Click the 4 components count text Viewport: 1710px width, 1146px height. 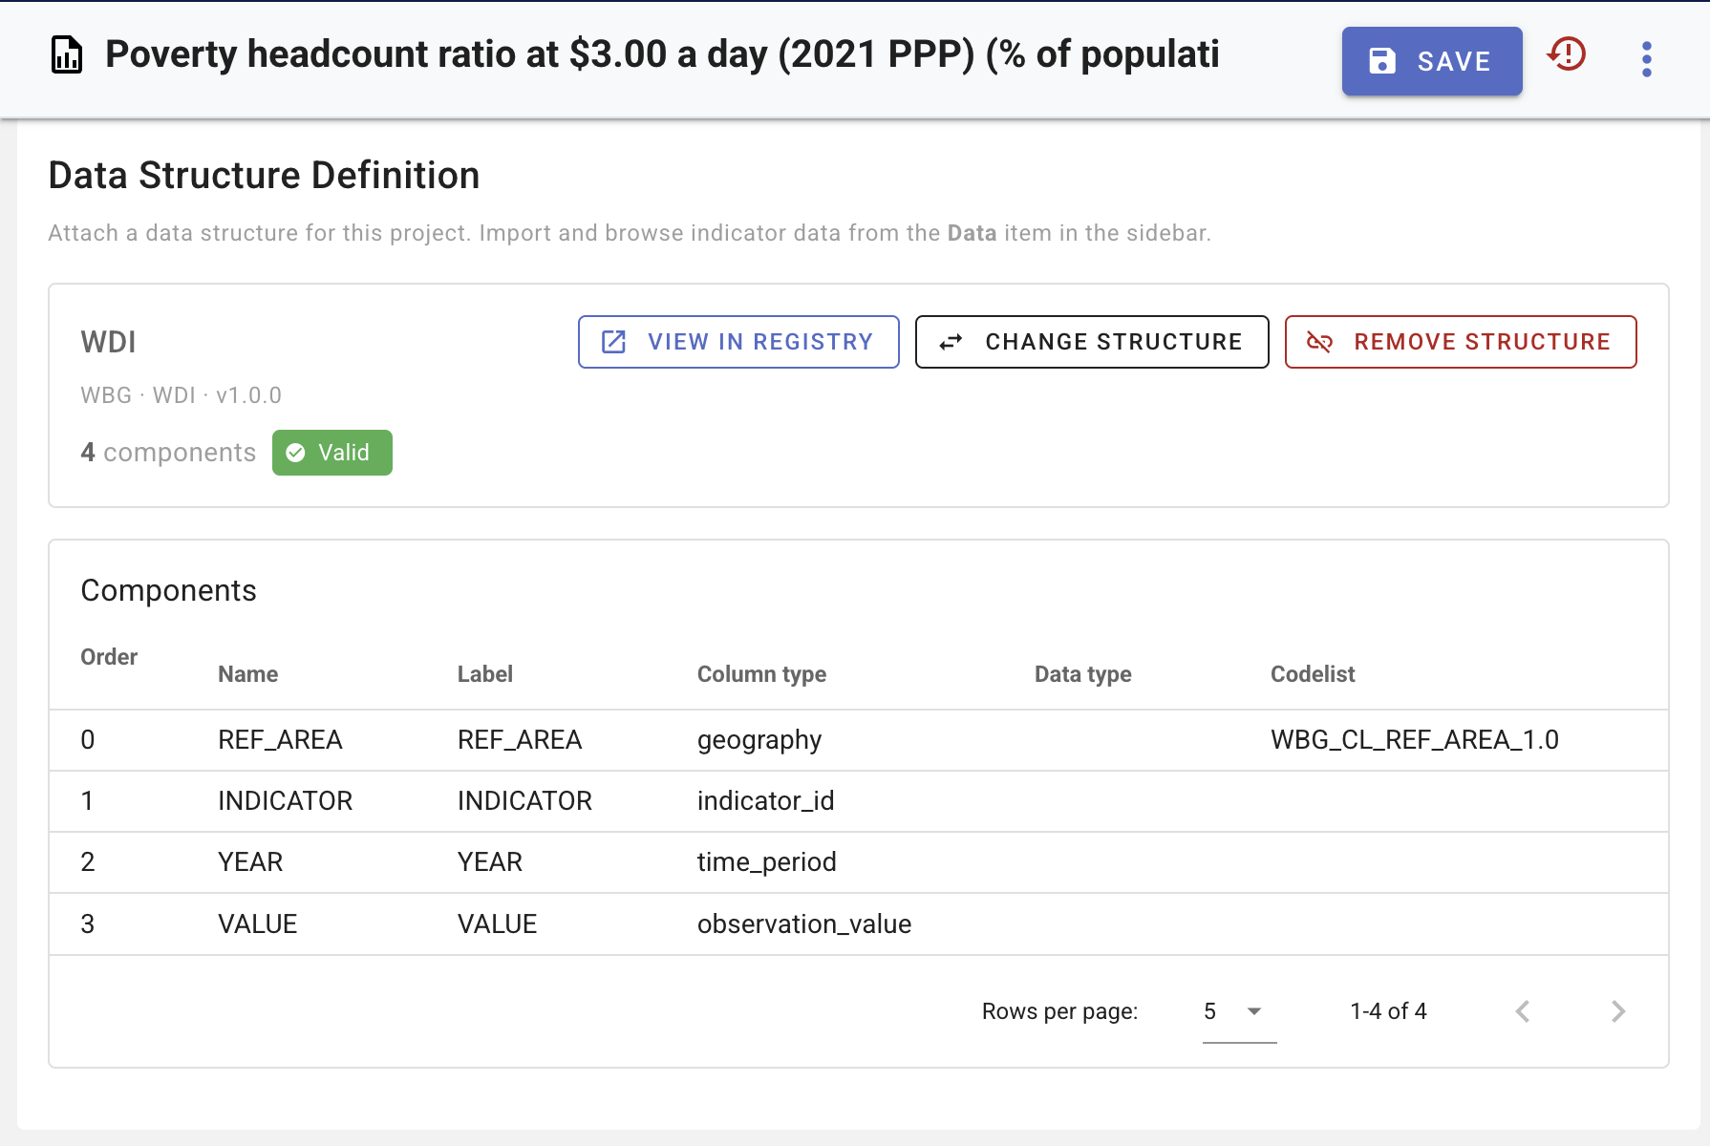(x=168, y=453)
